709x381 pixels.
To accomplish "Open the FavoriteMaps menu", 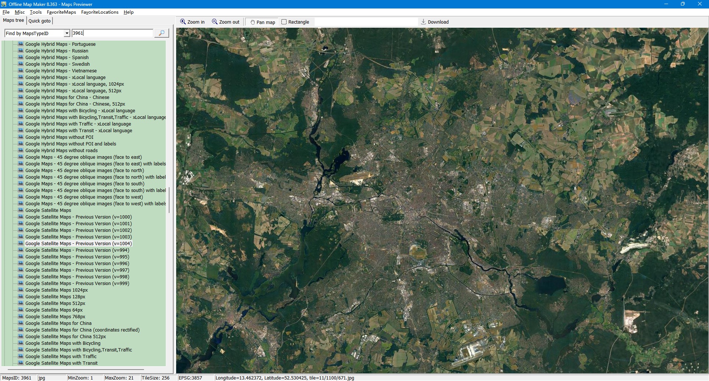I will coord(61,12).
